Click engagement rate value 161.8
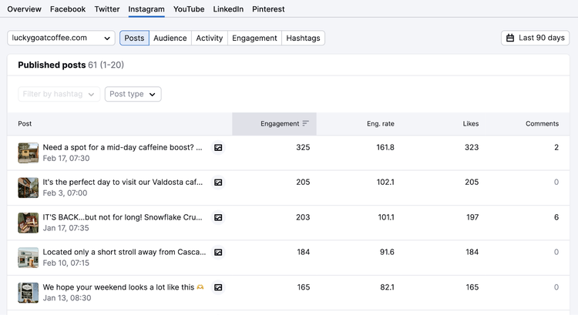The image size is (578, 315). 385,147
